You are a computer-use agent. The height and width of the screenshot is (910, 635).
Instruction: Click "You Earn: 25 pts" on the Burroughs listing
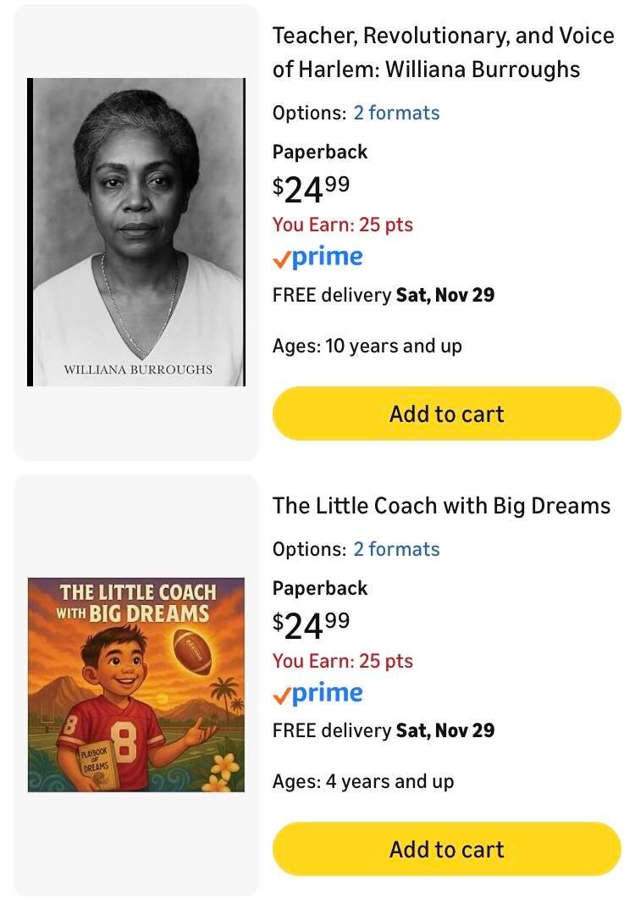pyautogui.click(x=343, y=225)
